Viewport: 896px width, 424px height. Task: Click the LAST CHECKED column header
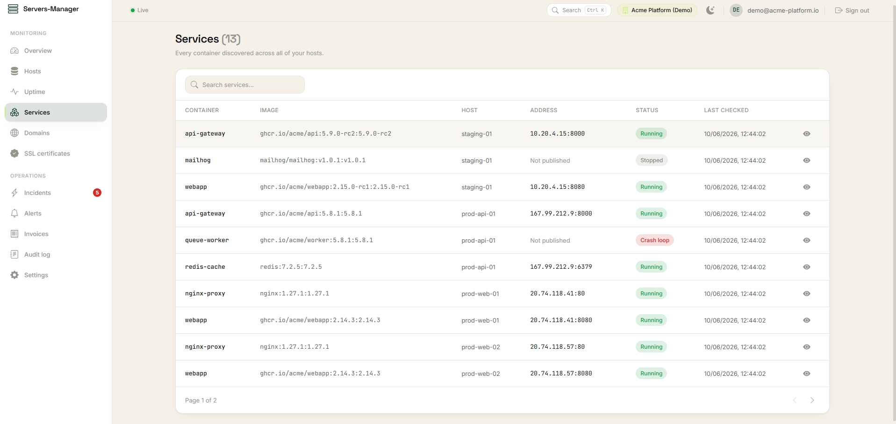point(726,110)
